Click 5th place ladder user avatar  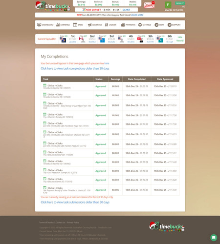(x=141, y=40)
